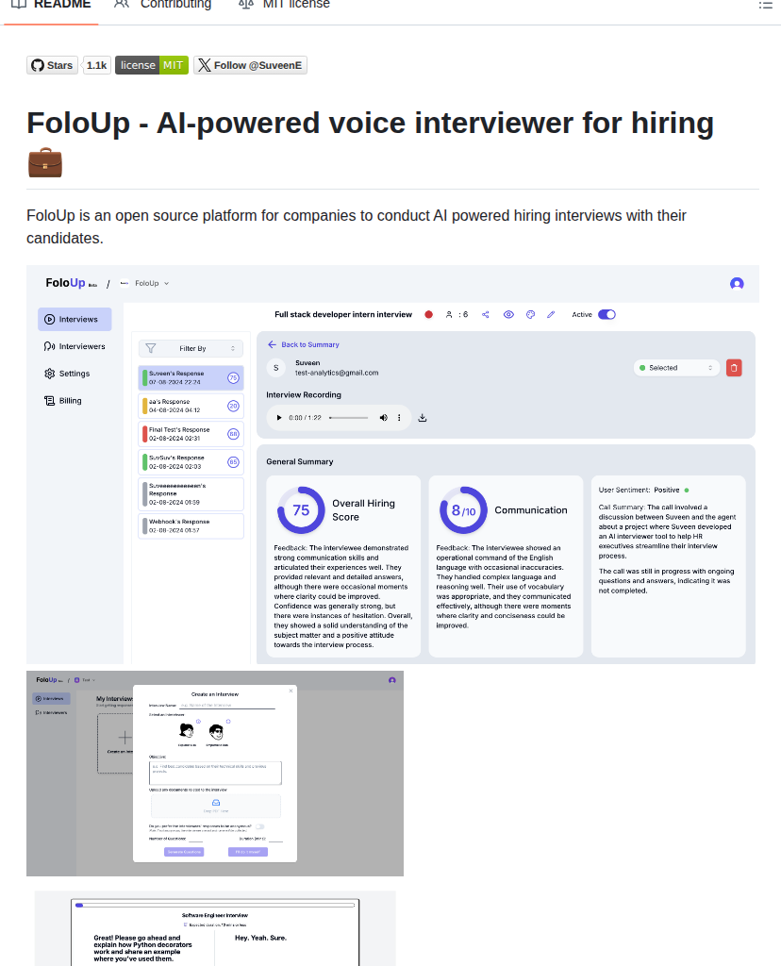Click the document upload drop zone
This screenshot has height=966, width=781.
[x=216, y=806]
